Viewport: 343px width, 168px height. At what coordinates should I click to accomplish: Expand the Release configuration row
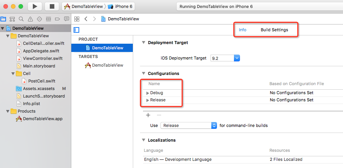[148, 100]
